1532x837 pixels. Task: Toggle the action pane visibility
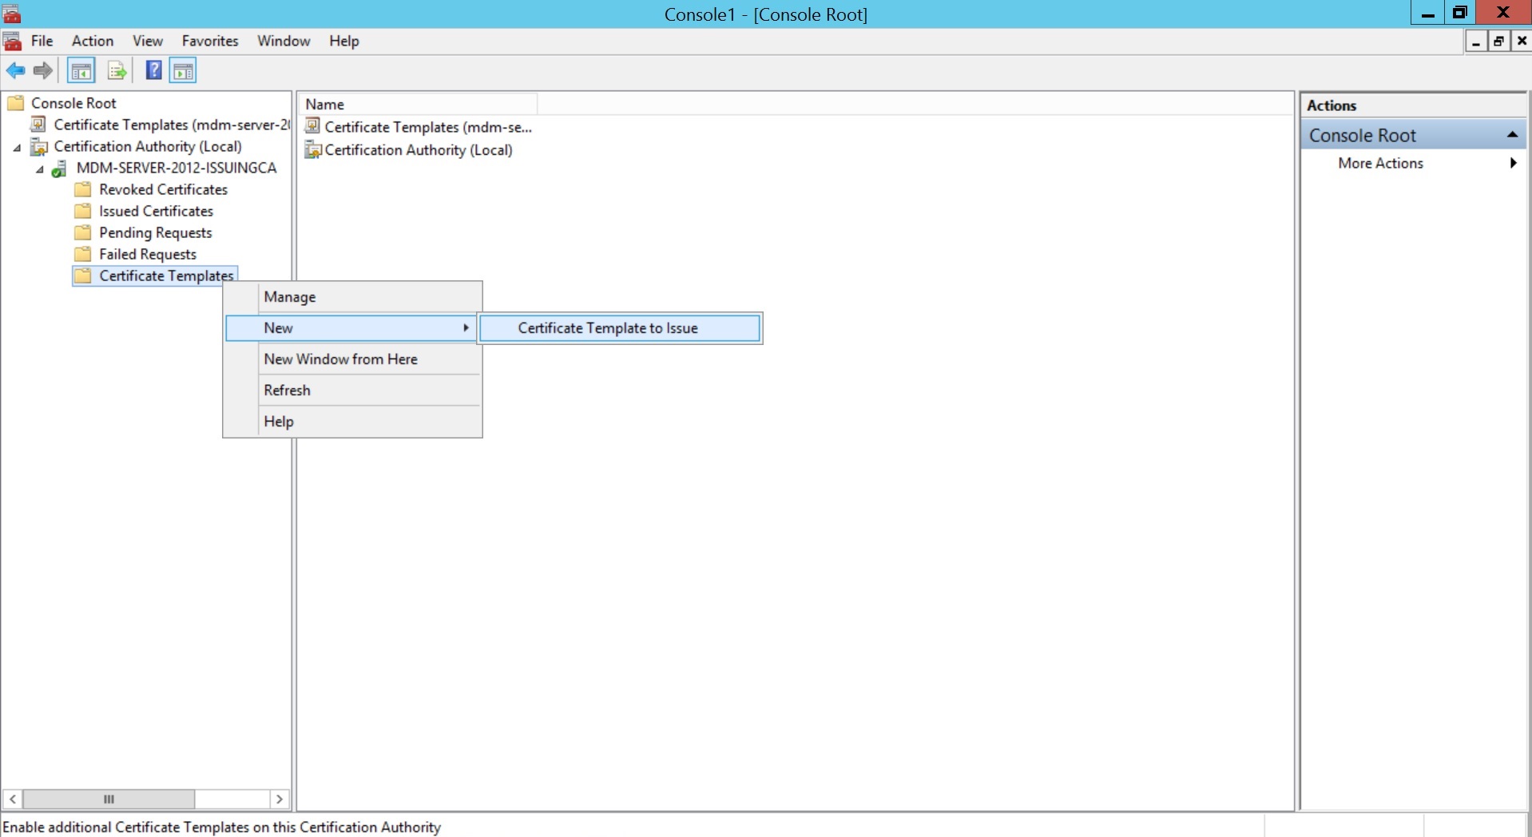(x=183, y=70)
